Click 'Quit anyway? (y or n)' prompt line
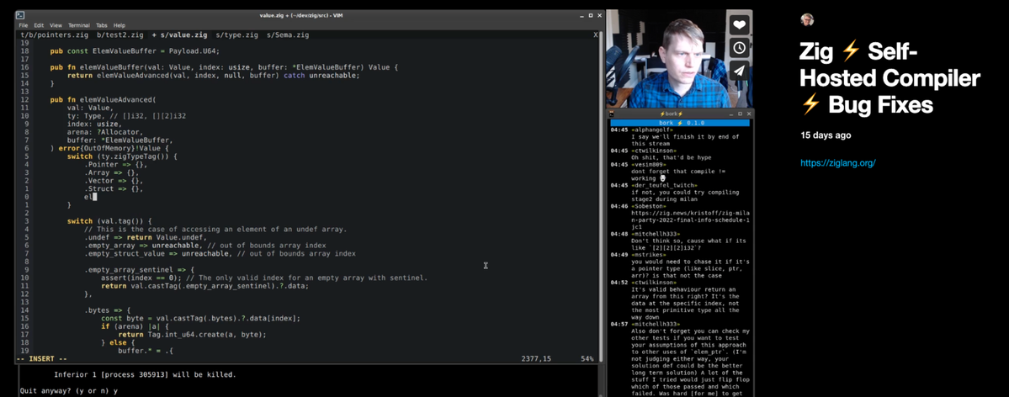 [x=69, y=390]
